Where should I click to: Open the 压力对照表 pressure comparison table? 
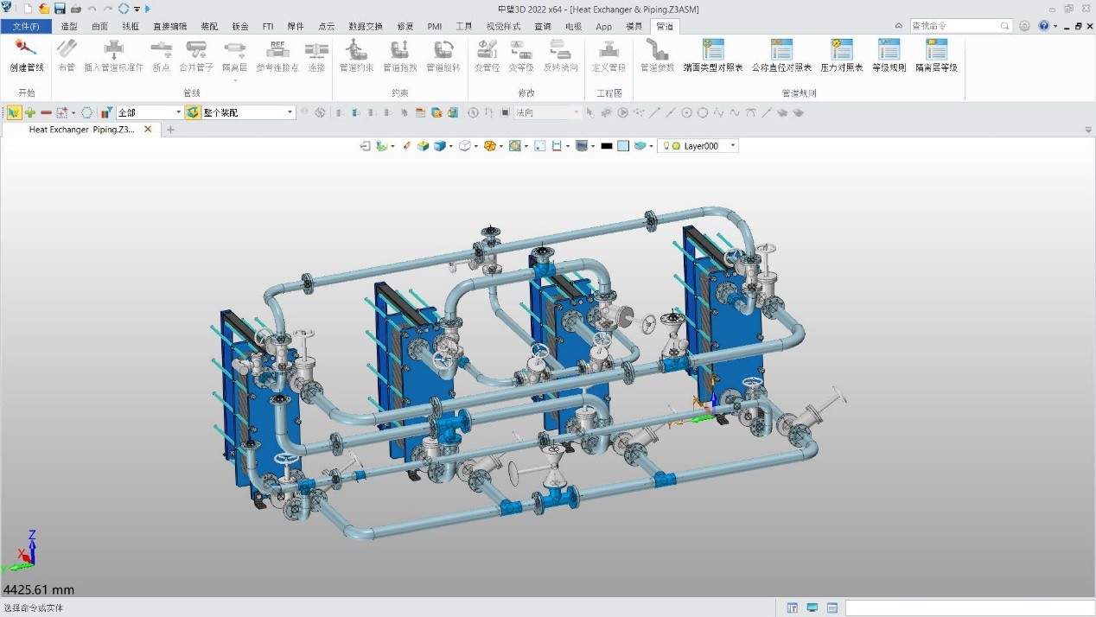(x=841, y=56)
